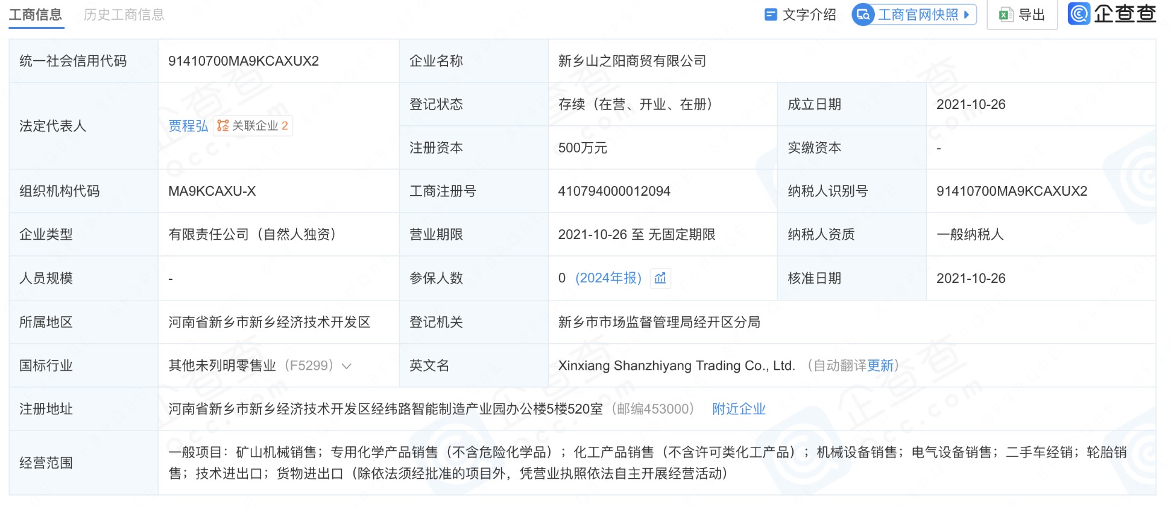Select the 法定代表人 label
Image resolution: width=1171 pixels, height=507 pixels.
click(52, 126)
